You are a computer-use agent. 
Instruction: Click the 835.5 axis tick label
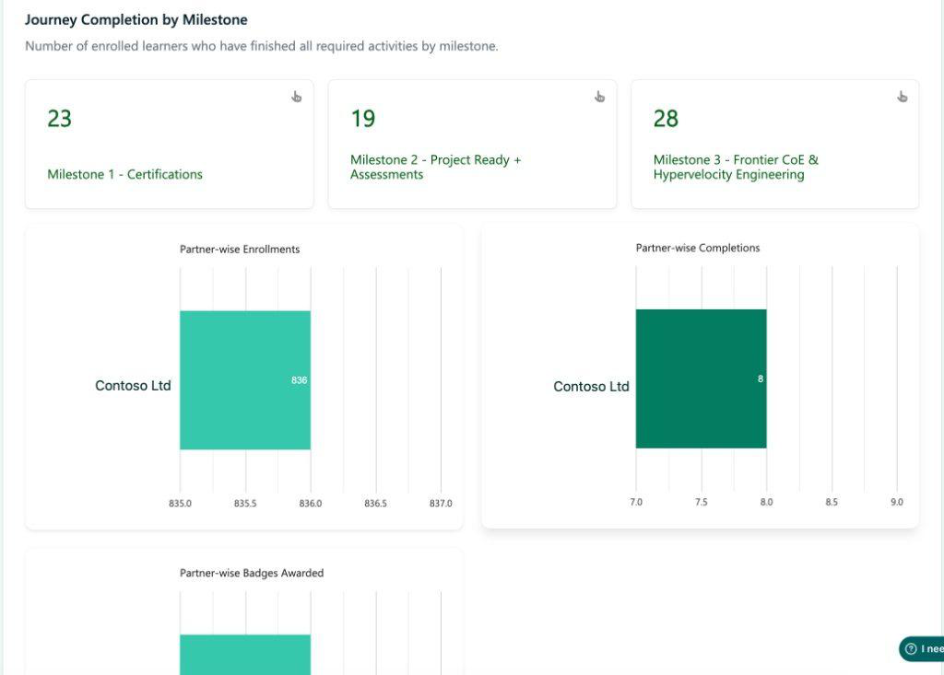(x=245, y=504)
